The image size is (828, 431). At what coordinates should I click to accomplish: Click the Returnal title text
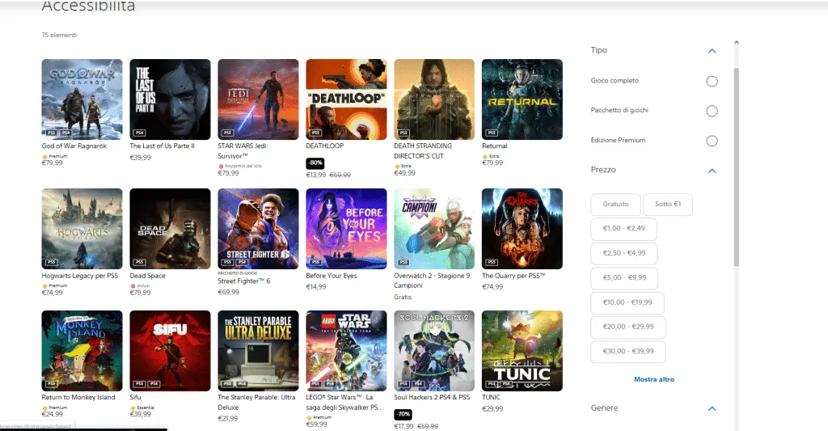[x=495, y=146]
